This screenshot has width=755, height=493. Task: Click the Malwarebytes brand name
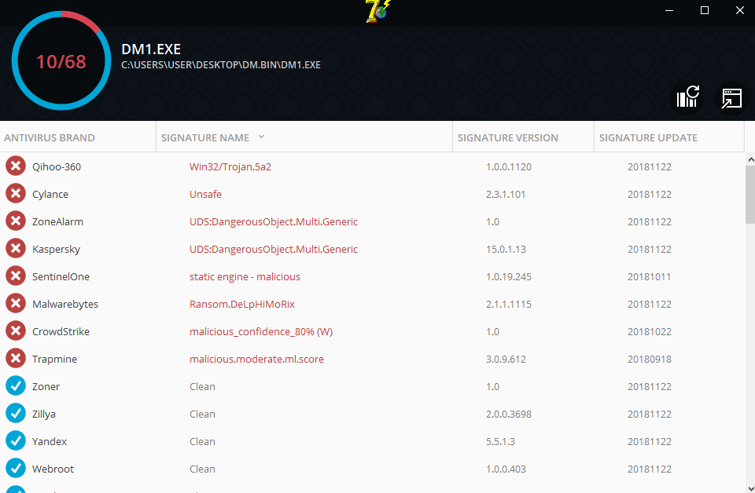[65, 304]
